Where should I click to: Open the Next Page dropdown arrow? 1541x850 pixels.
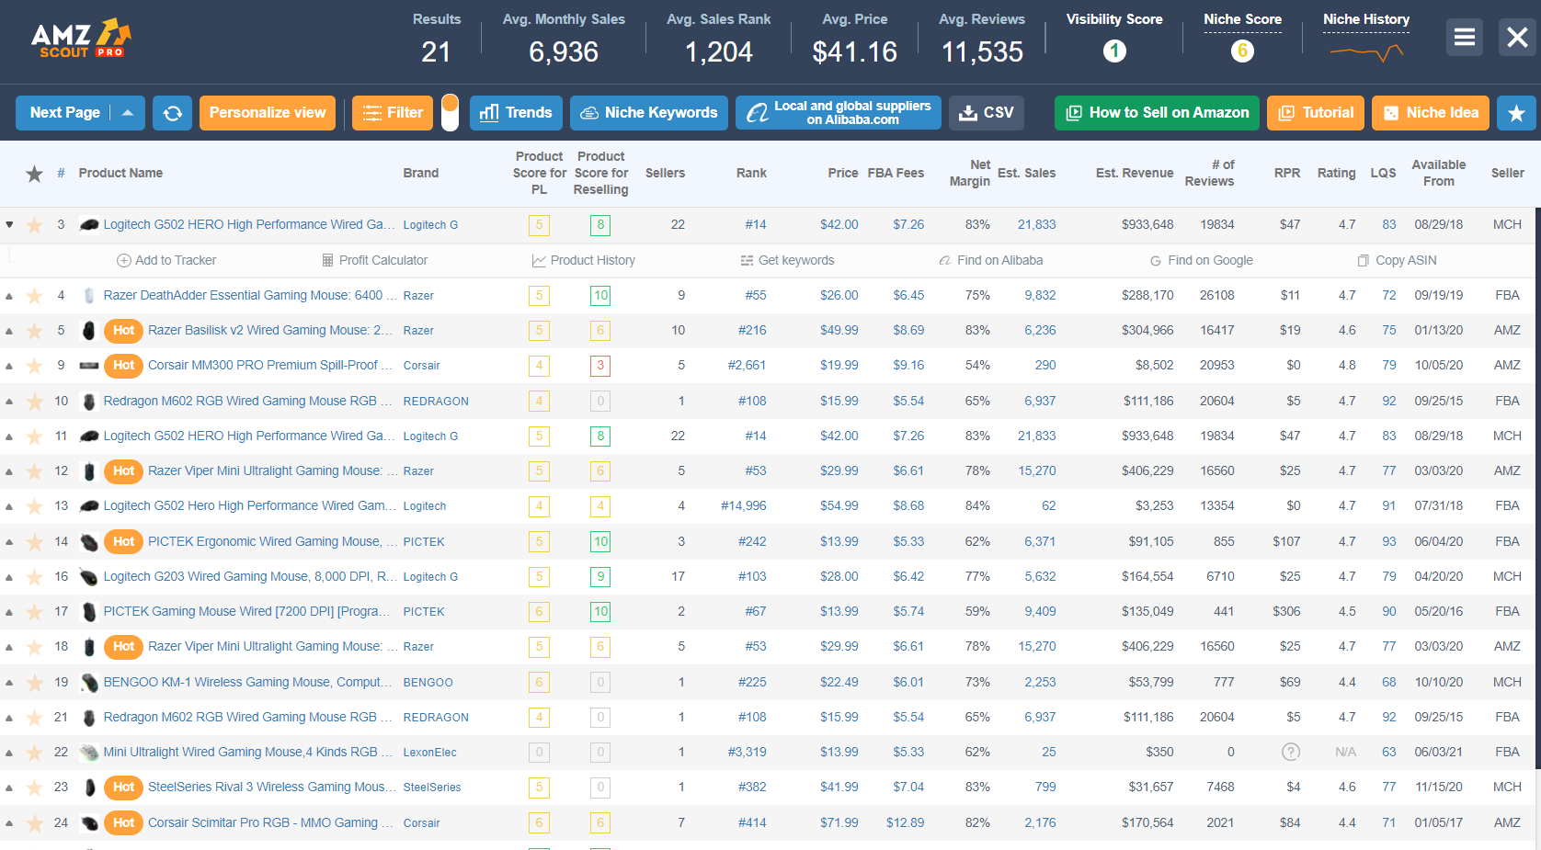pyautogui.click(x=128, y=113)
